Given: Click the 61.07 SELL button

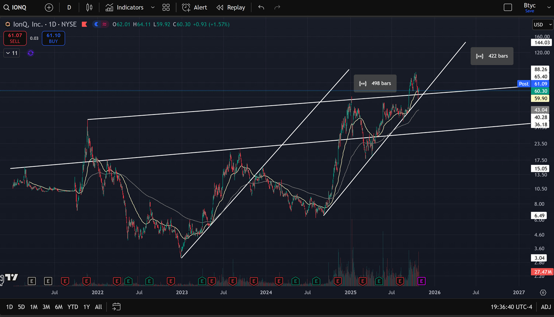Looking at the screenshot, I should tap(15, 38).
